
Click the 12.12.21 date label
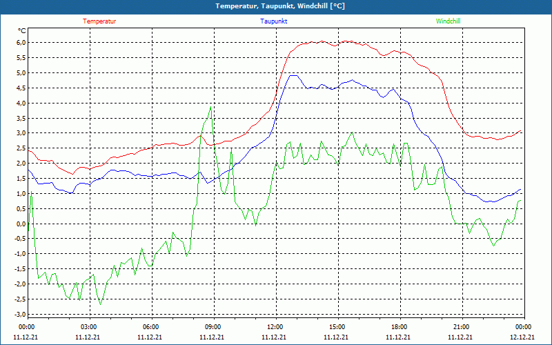522,337
